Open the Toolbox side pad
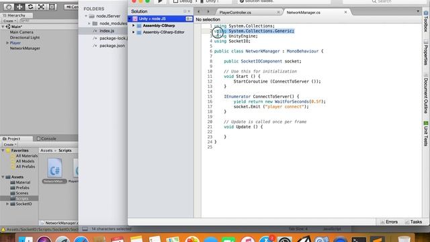Image resolution: width=430 pixels, height=242 pixels. click(x=426, y=22)
